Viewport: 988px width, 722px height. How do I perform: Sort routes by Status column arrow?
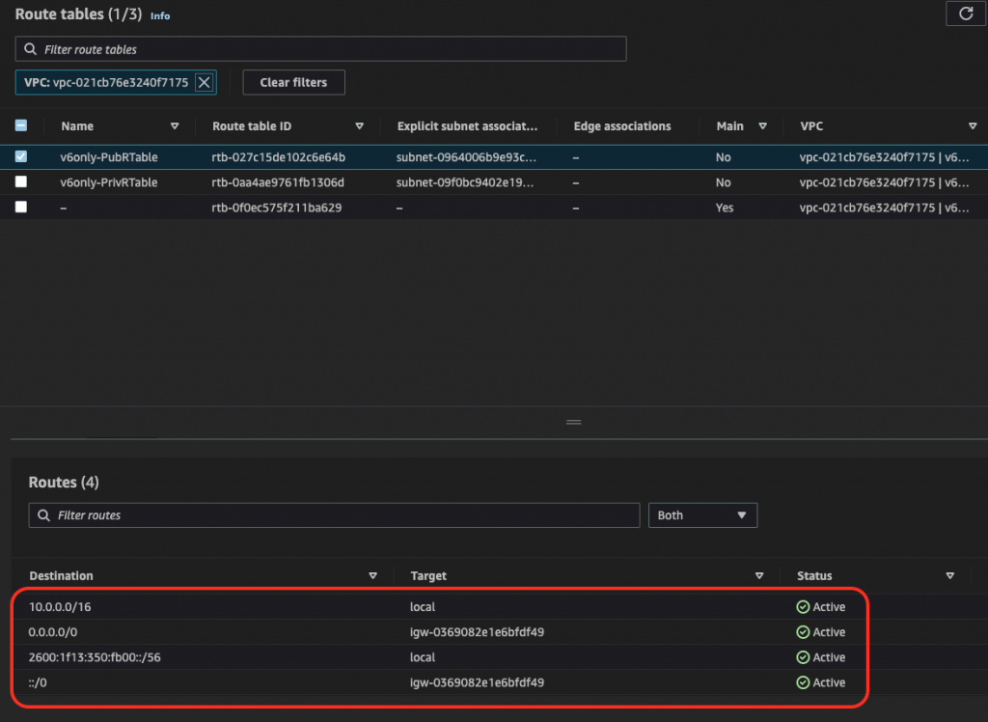point(950,576)
